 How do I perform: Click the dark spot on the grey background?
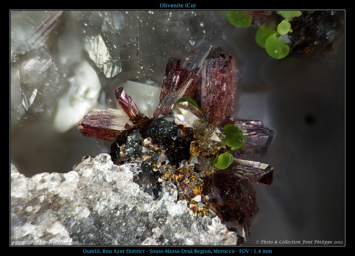click(310, 120)
